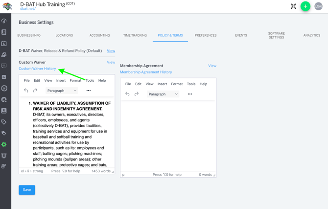Show more toolbar options in Custom Waiver editor
This screenshot has height=209, width=328.
[x=89, y=91]
